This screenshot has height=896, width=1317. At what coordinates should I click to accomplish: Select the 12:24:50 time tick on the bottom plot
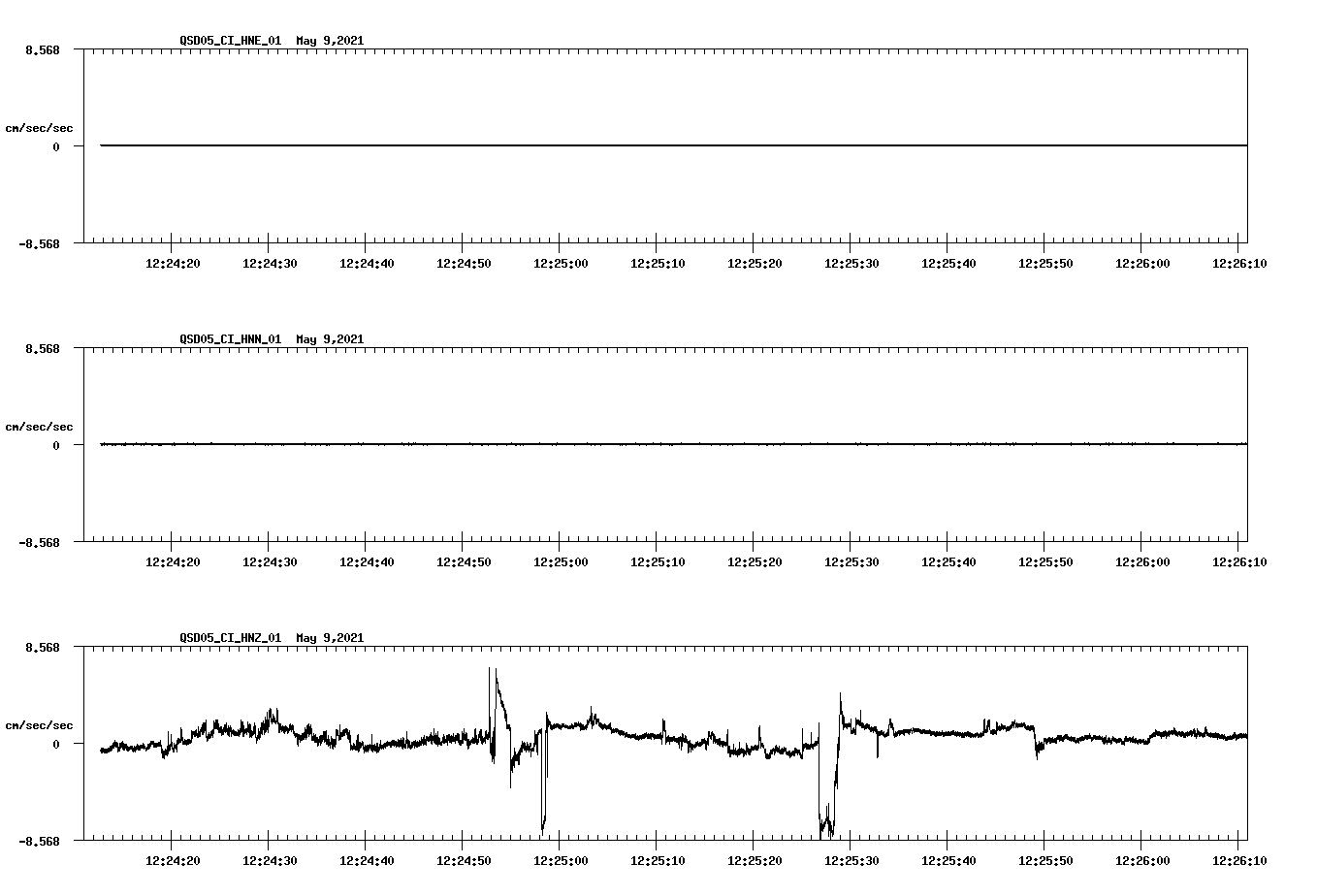[x=464, y=859]
